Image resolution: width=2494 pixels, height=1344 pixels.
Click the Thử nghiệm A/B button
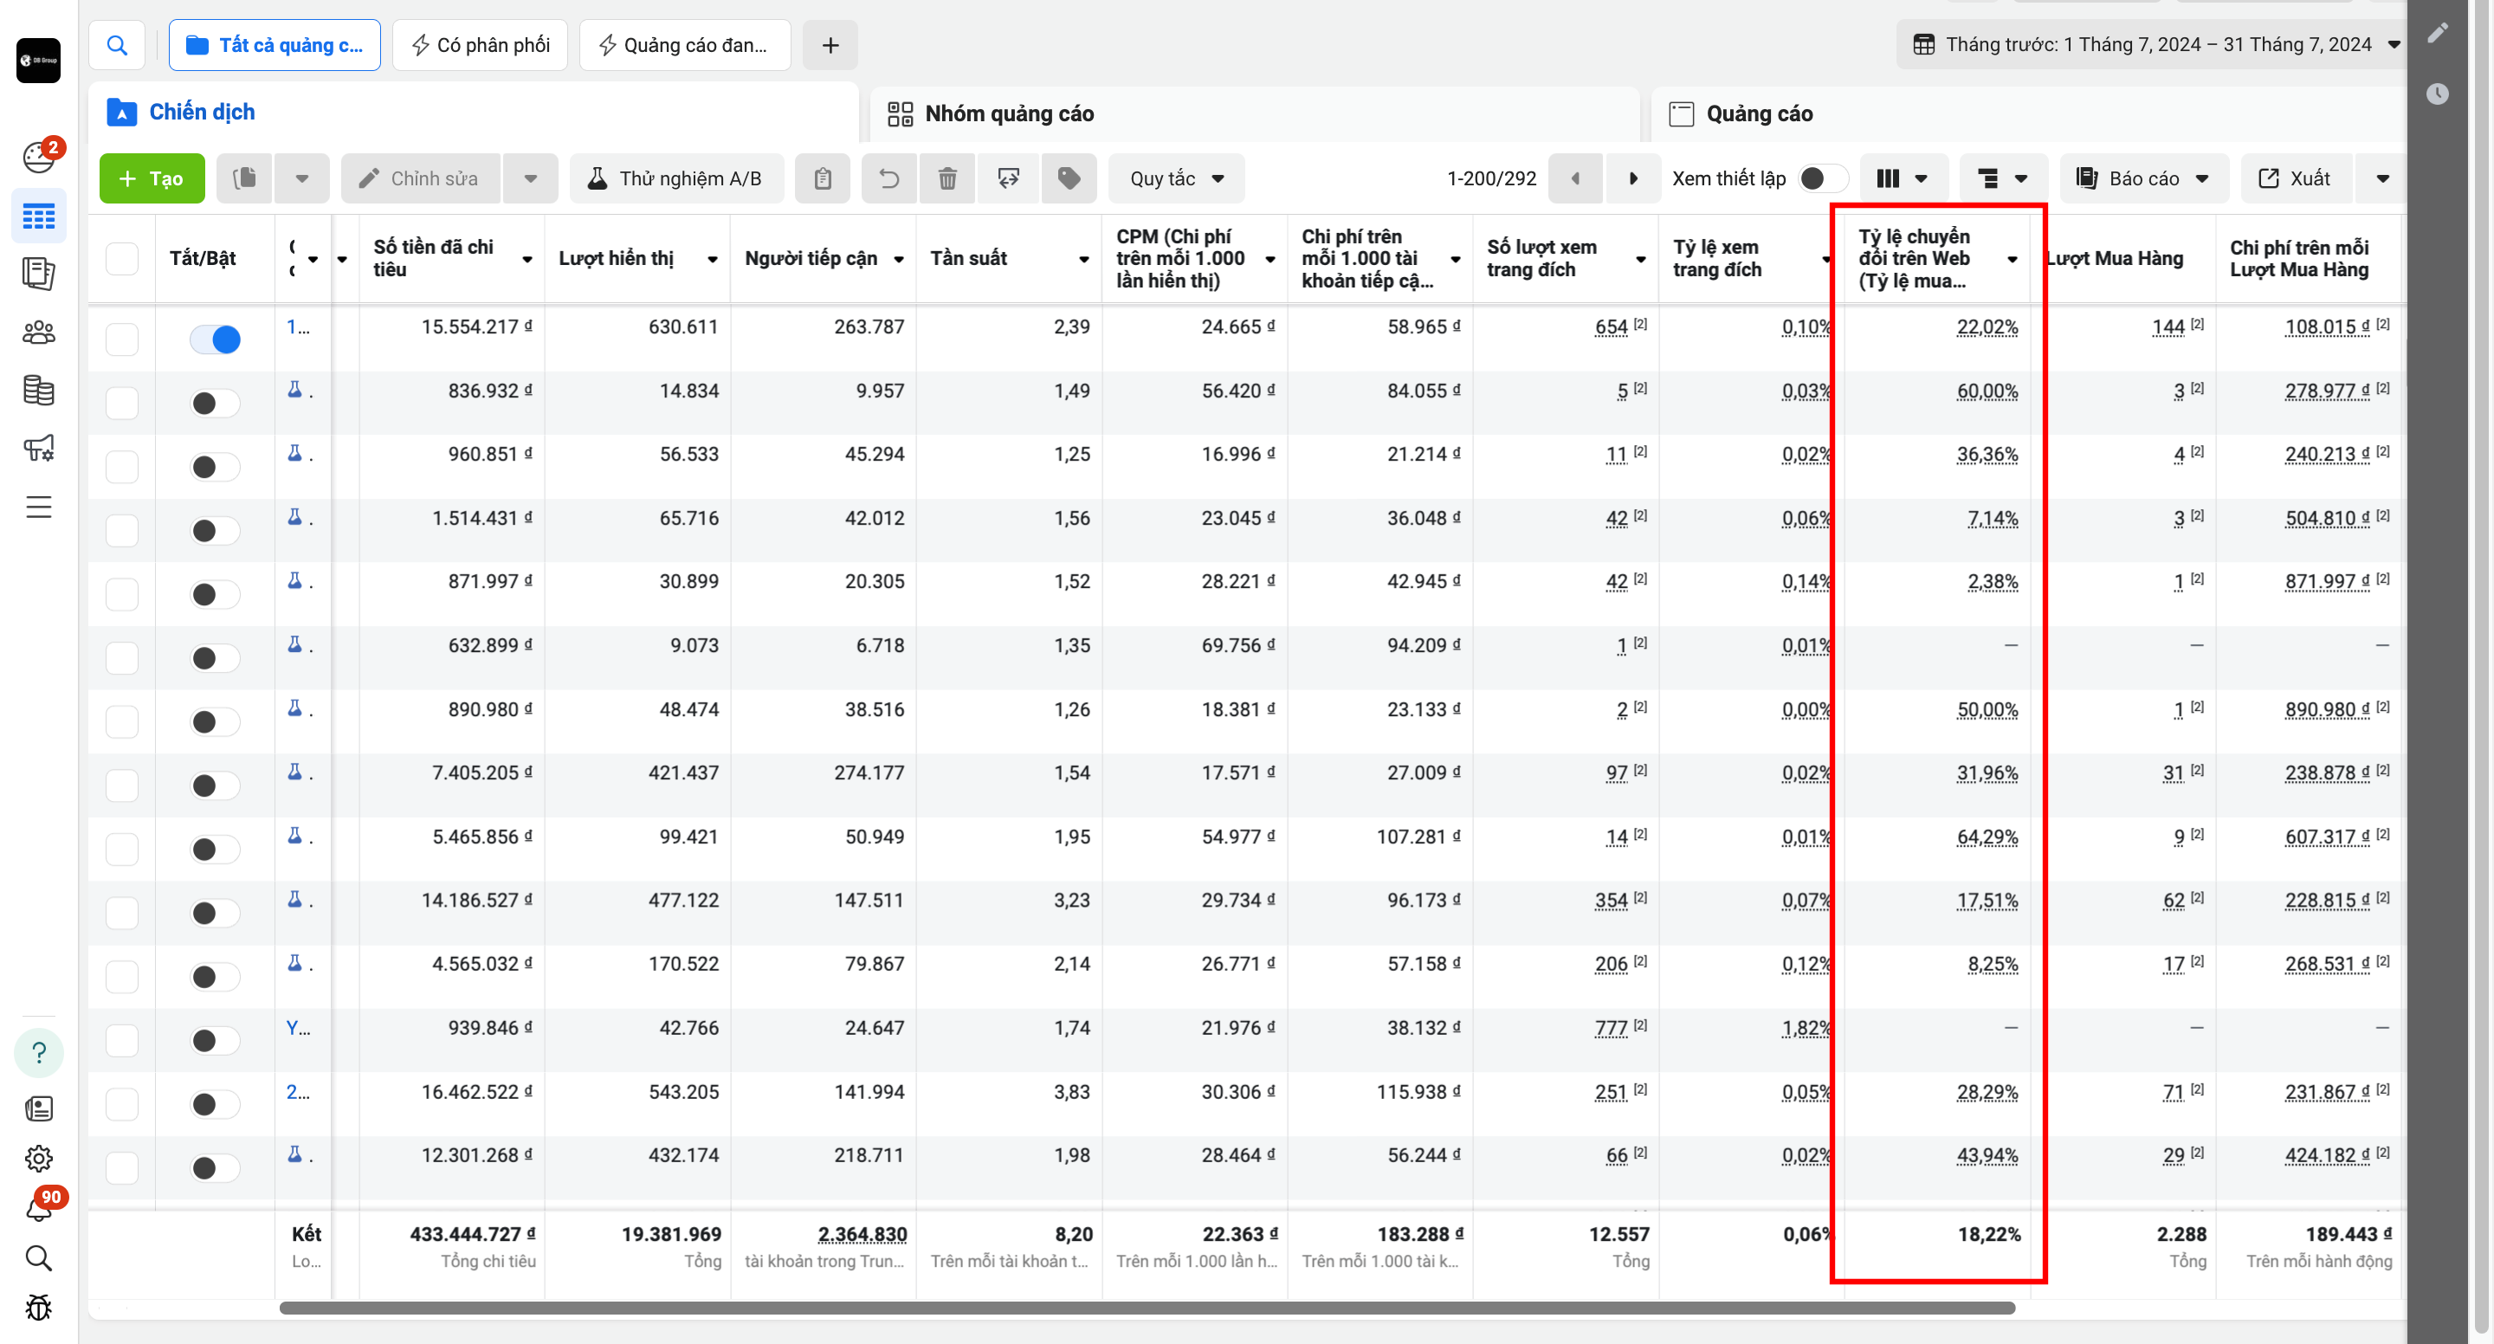point(676,178)
